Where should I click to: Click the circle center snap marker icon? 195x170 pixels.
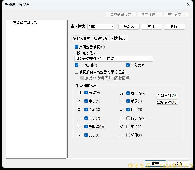[x=79, y=110]
